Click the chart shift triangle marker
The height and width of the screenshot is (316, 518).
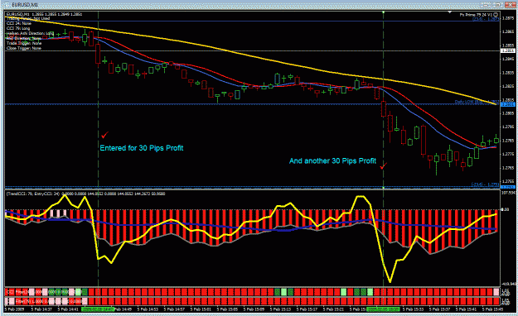pos(449,12)
